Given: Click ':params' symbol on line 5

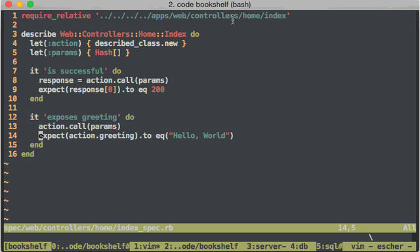Looking at the screenshot, I should pyautogui.click(x=62, y=52).
